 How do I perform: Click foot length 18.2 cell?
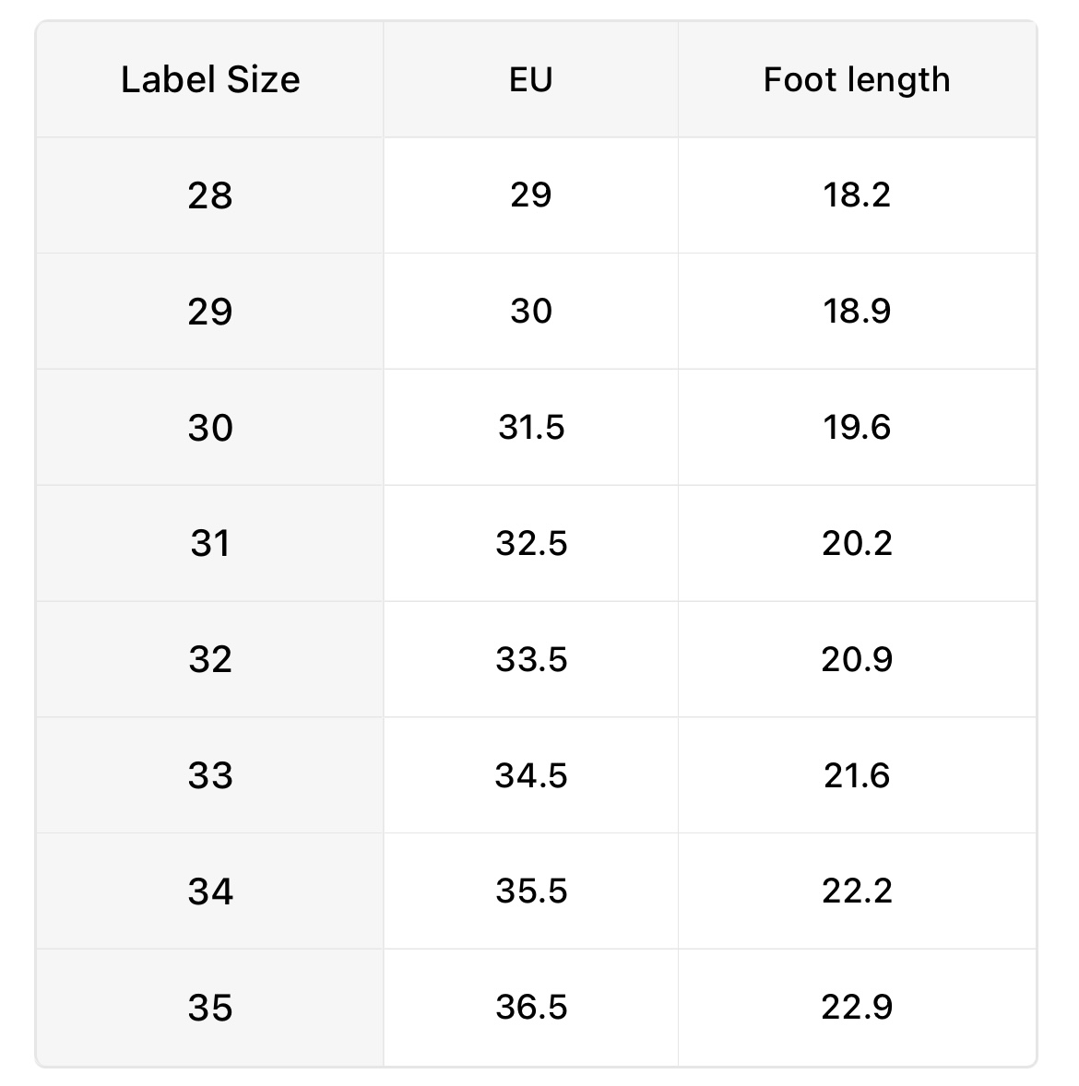point(857,195)
